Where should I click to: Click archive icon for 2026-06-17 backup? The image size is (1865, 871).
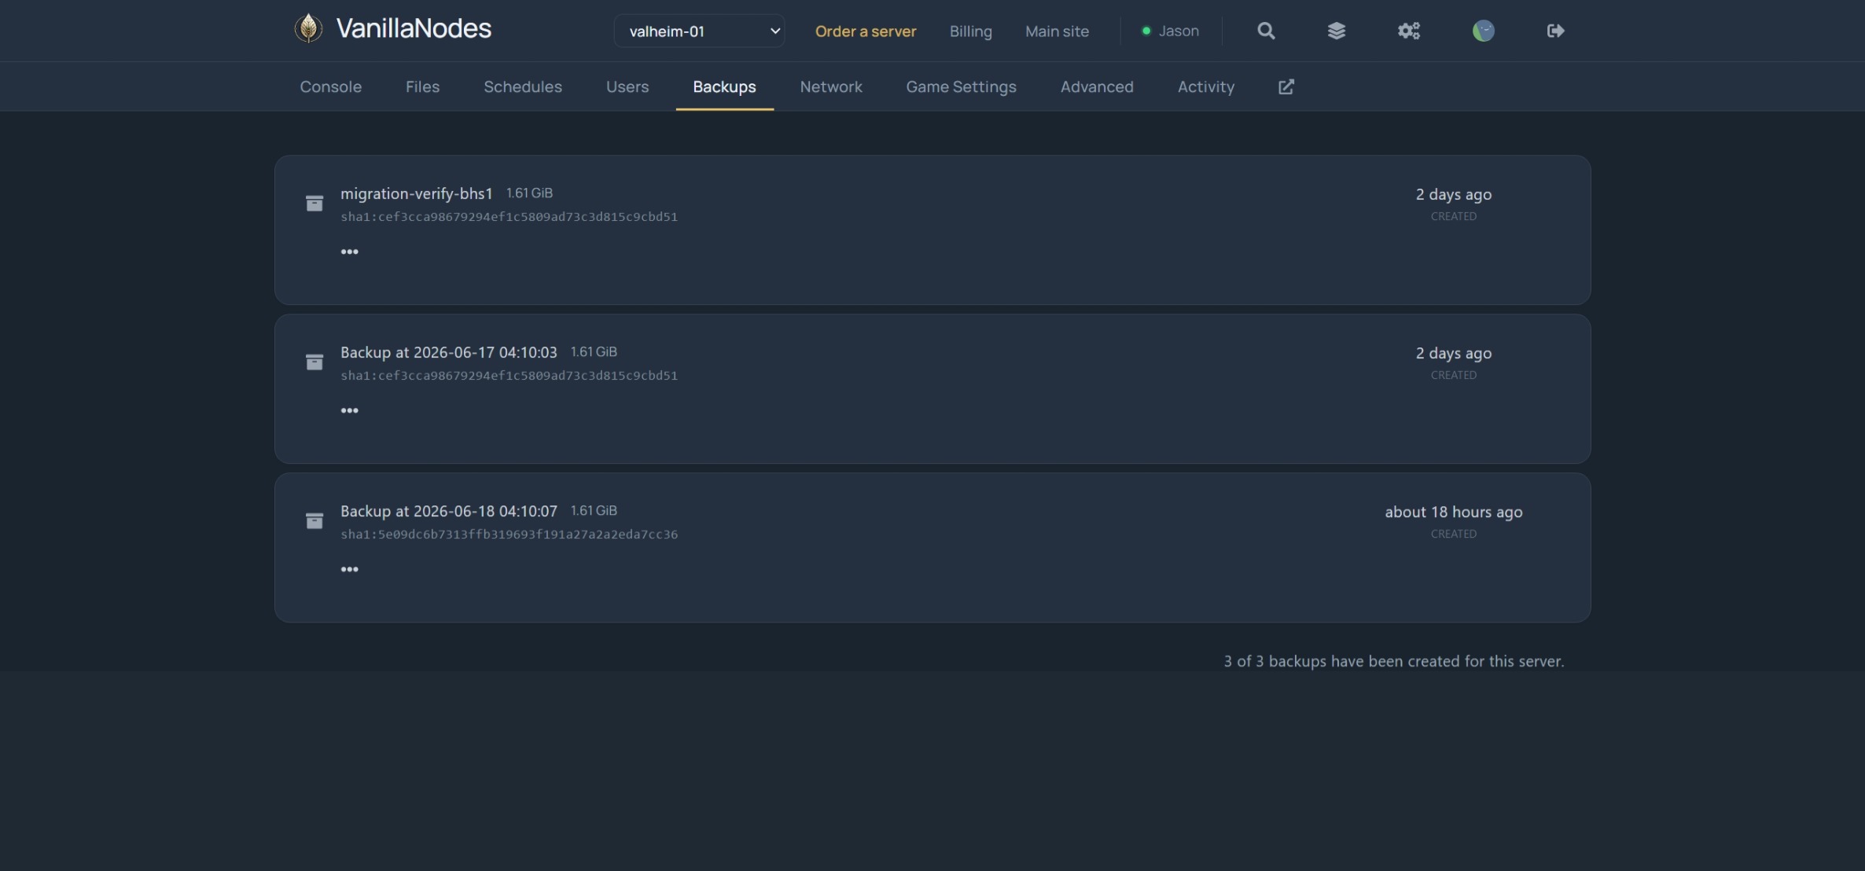point(315,362)
